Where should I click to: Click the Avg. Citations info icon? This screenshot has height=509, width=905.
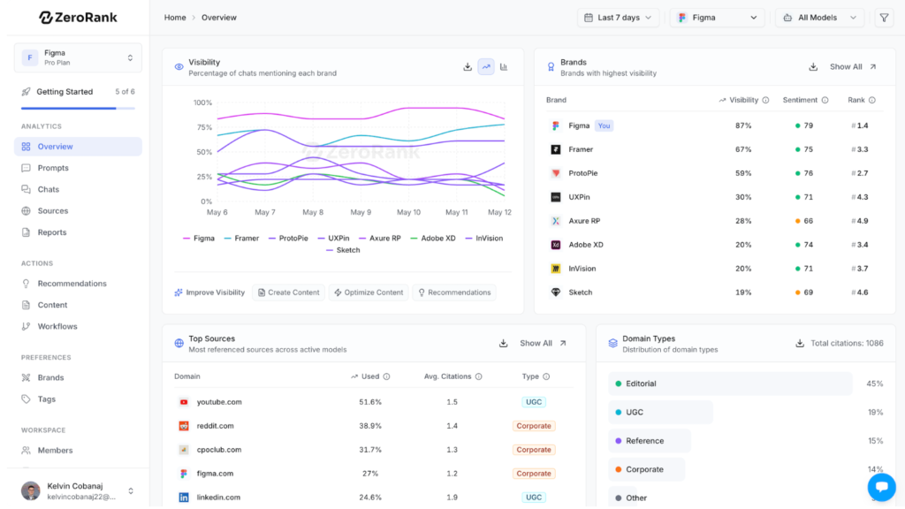point(478,376)
